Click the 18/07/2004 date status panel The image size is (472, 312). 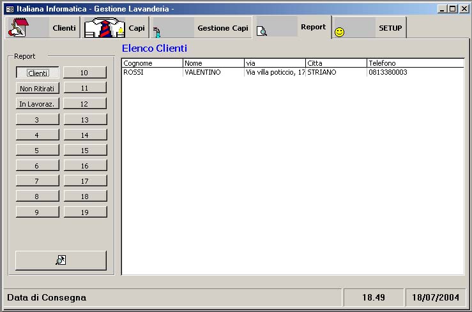[436, 297]
